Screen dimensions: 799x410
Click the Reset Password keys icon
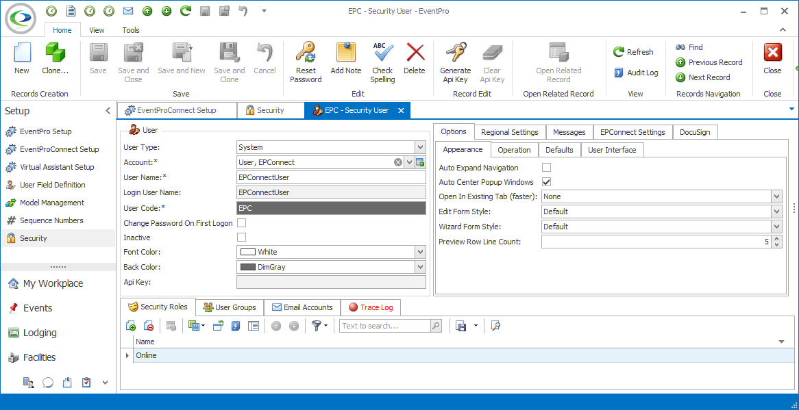coord(306,53)
